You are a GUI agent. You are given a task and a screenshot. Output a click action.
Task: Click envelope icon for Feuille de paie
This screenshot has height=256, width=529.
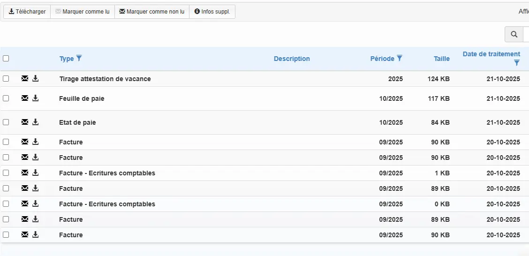(25, 98)
